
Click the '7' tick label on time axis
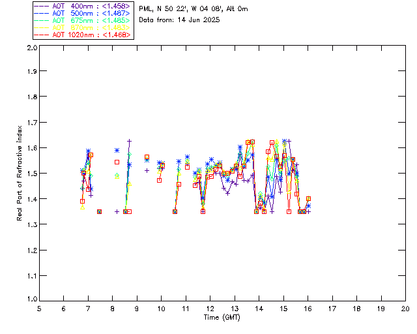[x=88, y=309]
